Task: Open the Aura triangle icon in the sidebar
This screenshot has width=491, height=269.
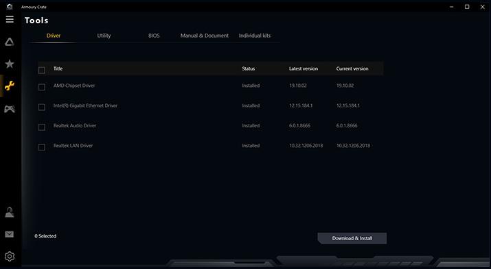Action: (10, 42)
